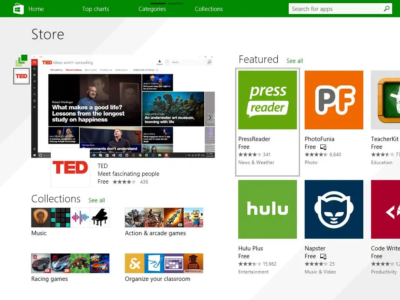Click PhotoFunia rating 6,640
Image resolution: width=400 pixels, height=300 pixels.
point(323,155)
